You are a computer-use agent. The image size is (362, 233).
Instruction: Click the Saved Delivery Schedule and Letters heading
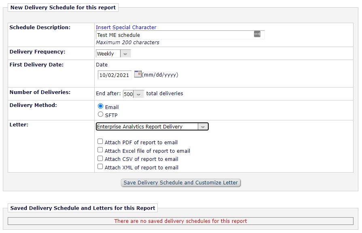click(x=83, y=208)
